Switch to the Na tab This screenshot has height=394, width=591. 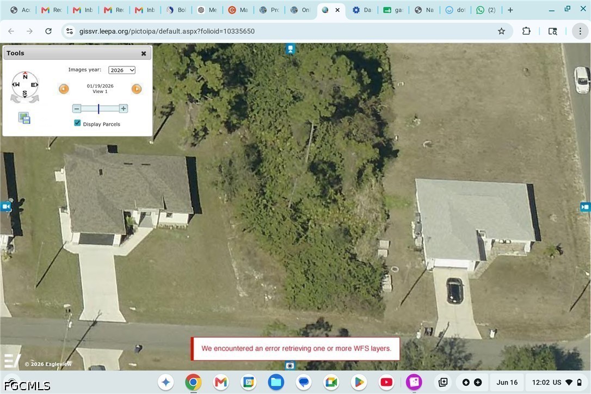(x=424, y=10)
